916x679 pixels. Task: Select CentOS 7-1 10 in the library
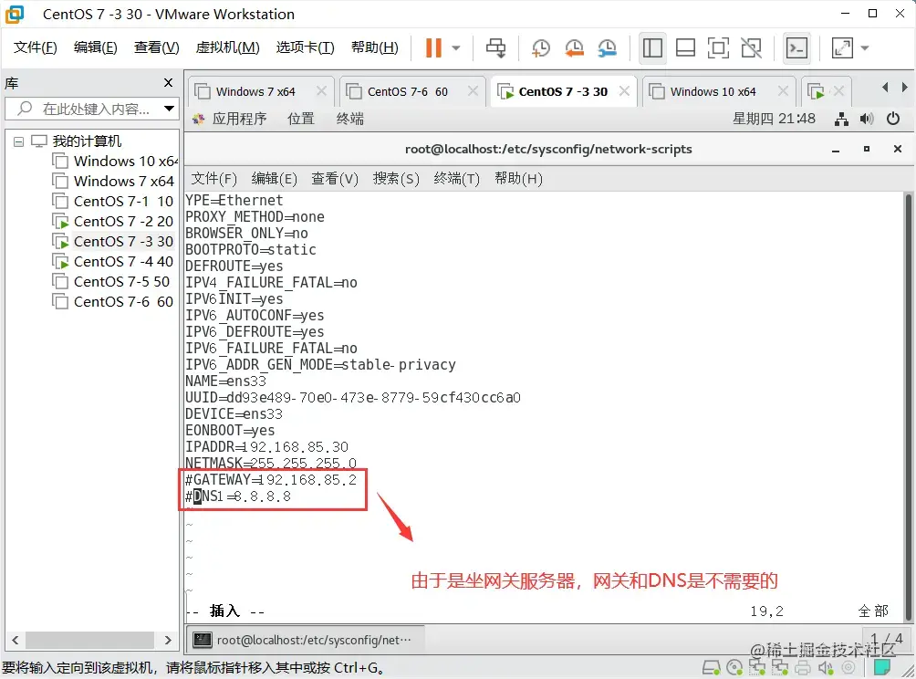[x=113, y=201]
